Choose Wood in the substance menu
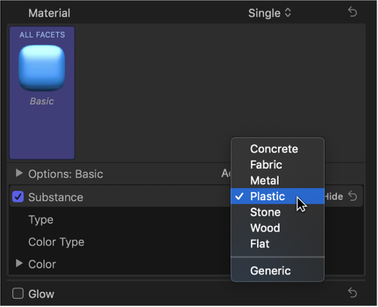 click(x=265, y=228)
